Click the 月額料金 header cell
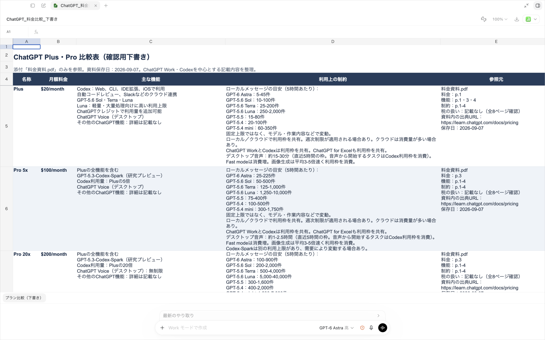The height and width of the screenshot is (340, 545). click(58, 79)
